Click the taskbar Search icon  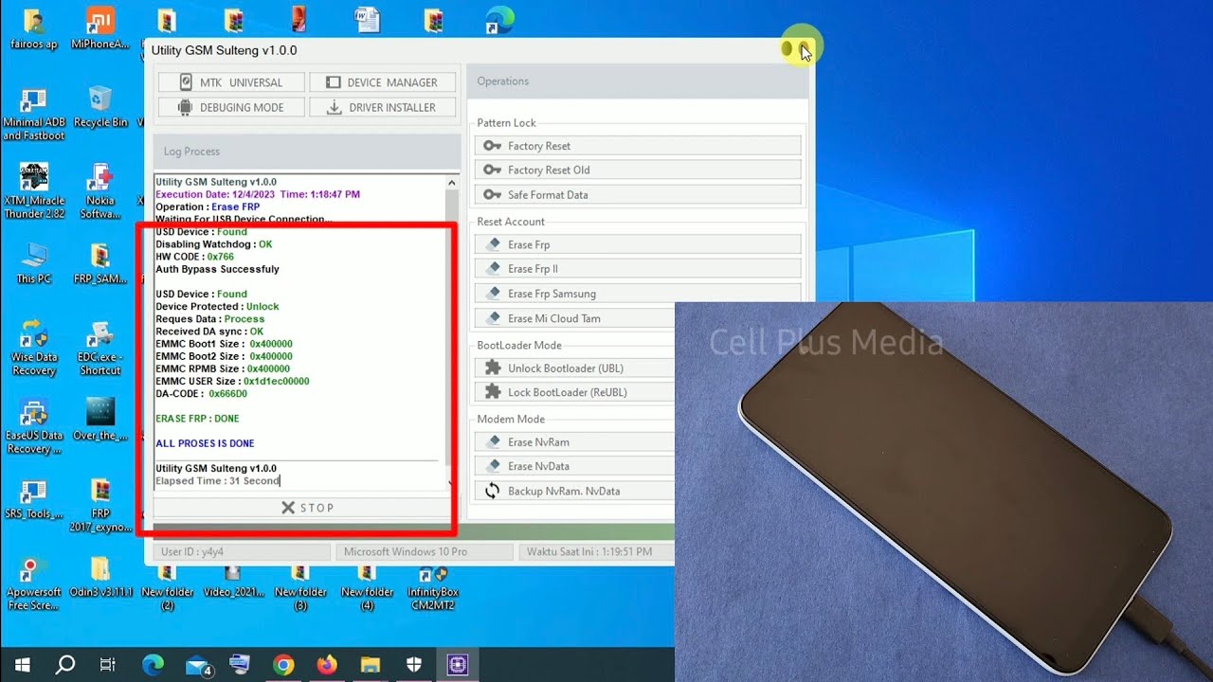pos(65,664)
